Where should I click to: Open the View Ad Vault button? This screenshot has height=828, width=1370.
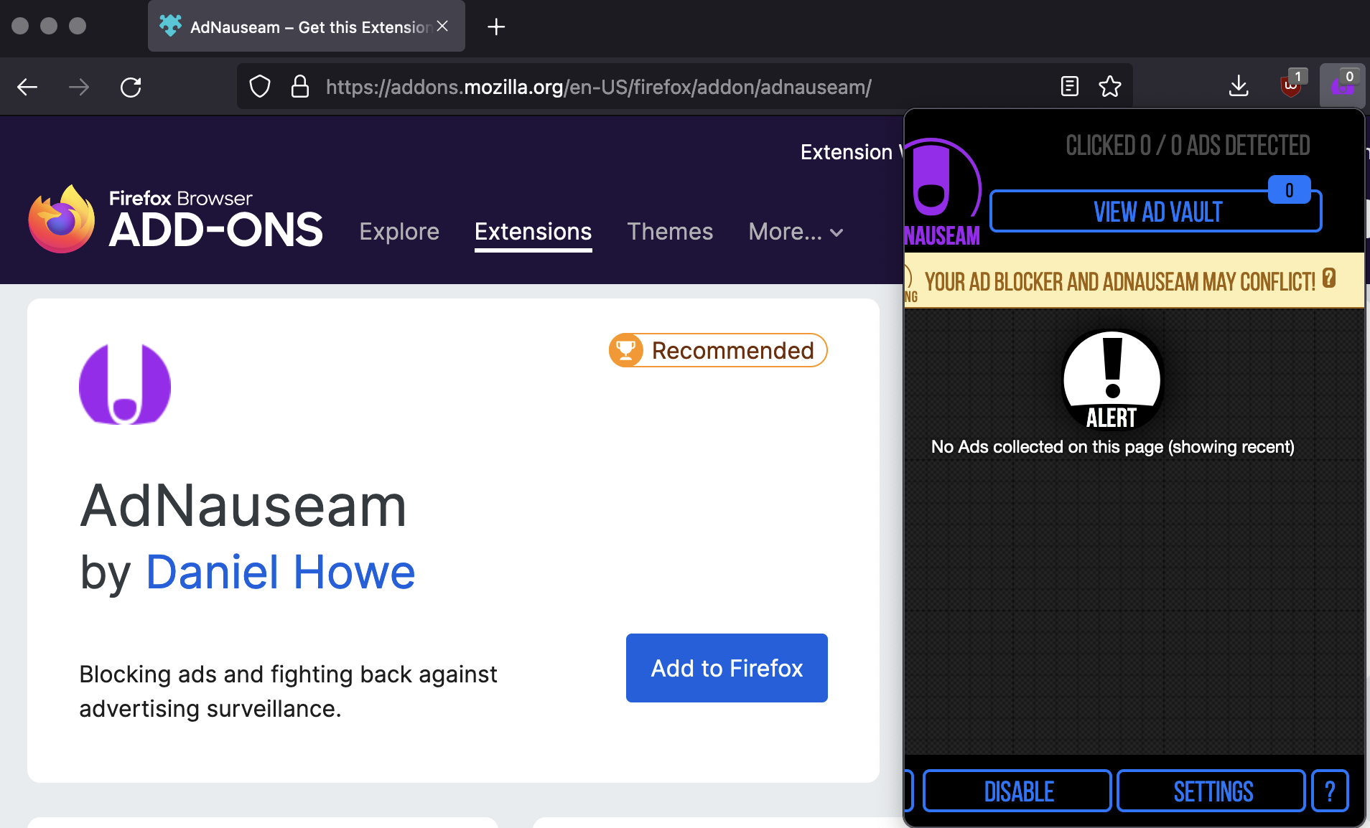coord(1156,212)
